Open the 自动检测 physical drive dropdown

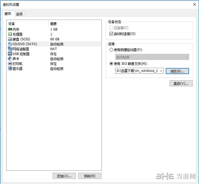152,57
